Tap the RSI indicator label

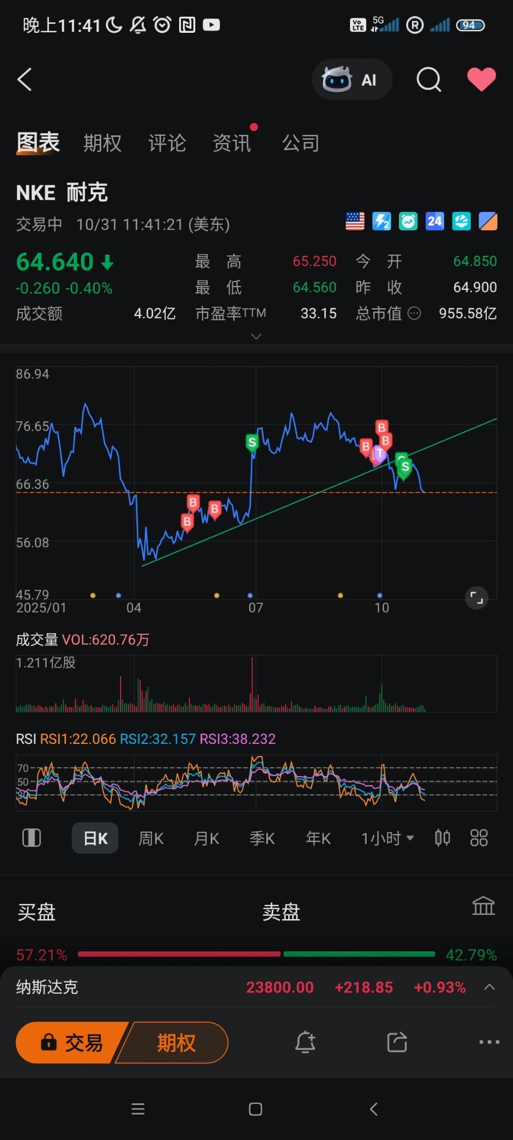26,739
